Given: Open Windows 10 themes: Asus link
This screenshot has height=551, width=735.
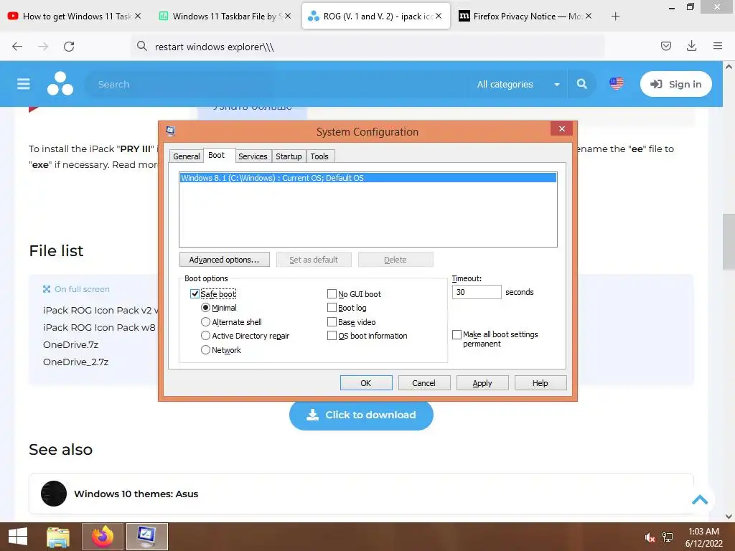Looking at the screenshot, I should tap(136, 494).
